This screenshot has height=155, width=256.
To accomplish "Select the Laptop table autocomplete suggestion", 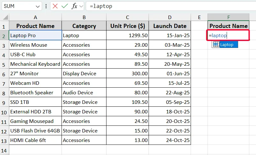I will click(x=225, y=44).
